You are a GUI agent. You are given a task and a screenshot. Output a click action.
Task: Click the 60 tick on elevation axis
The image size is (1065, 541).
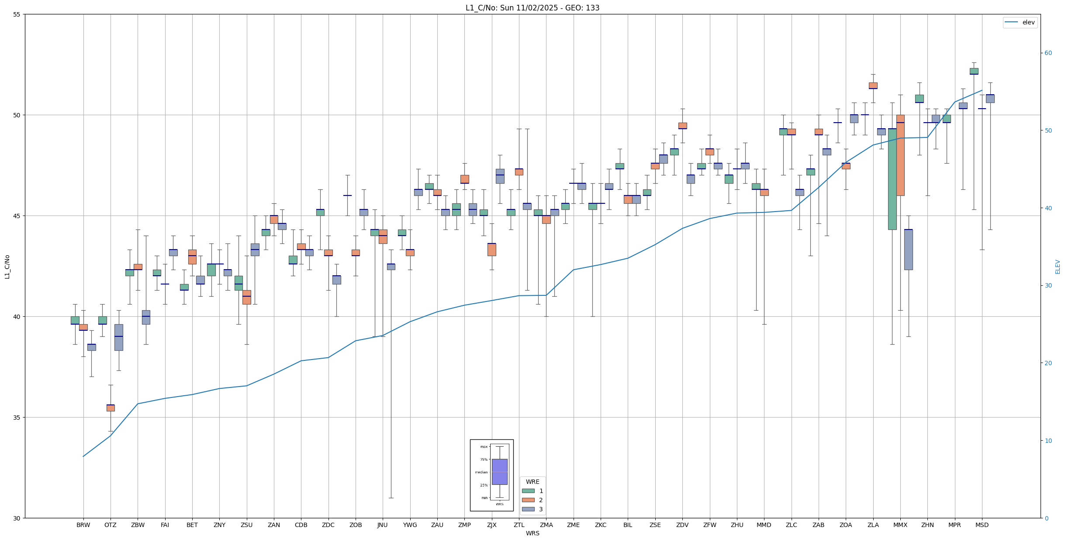(1048, 53)
